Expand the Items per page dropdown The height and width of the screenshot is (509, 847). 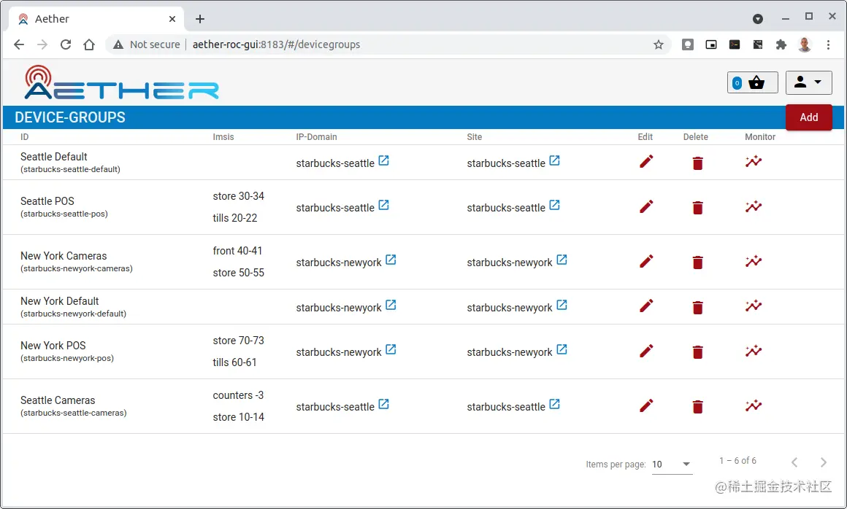(672, 465)
